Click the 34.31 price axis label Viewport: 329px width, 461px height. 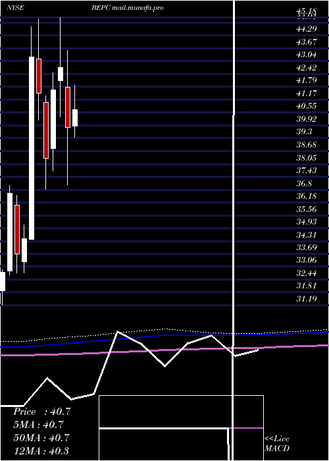click(x=307, y=234)
